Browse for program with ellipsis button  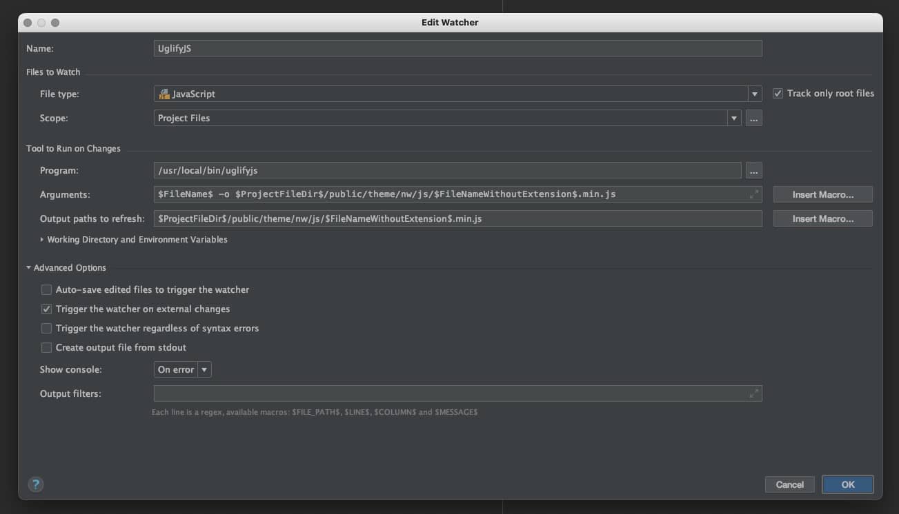pyautogui.click(x=754, y=170)
